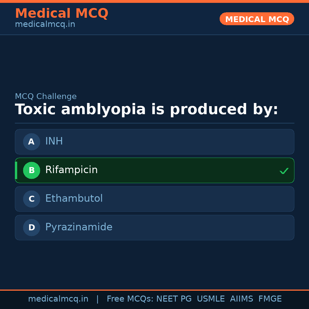This screenshot has height=309, width=309.
Task: Click the green circled letter B badge
Action: point(31,170)
